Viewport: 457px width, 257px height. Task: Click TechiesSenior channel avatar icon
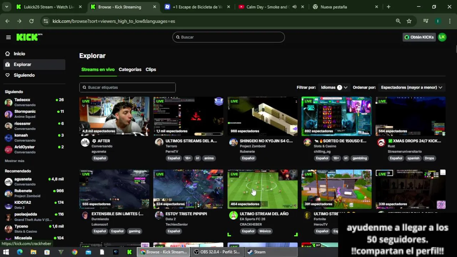point(159,215)
